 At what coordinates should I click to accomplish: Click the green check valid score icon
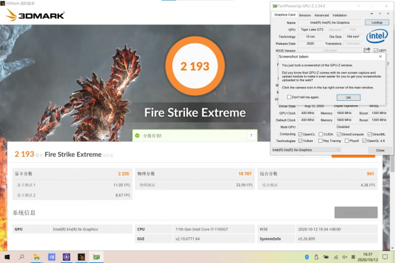click(x=137, y=136)
